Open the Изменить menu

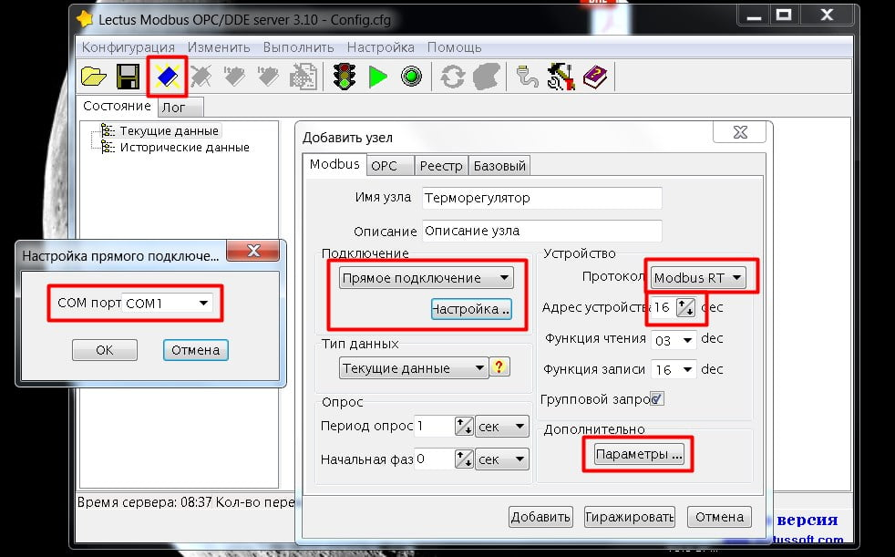click(x=219, y=47)
